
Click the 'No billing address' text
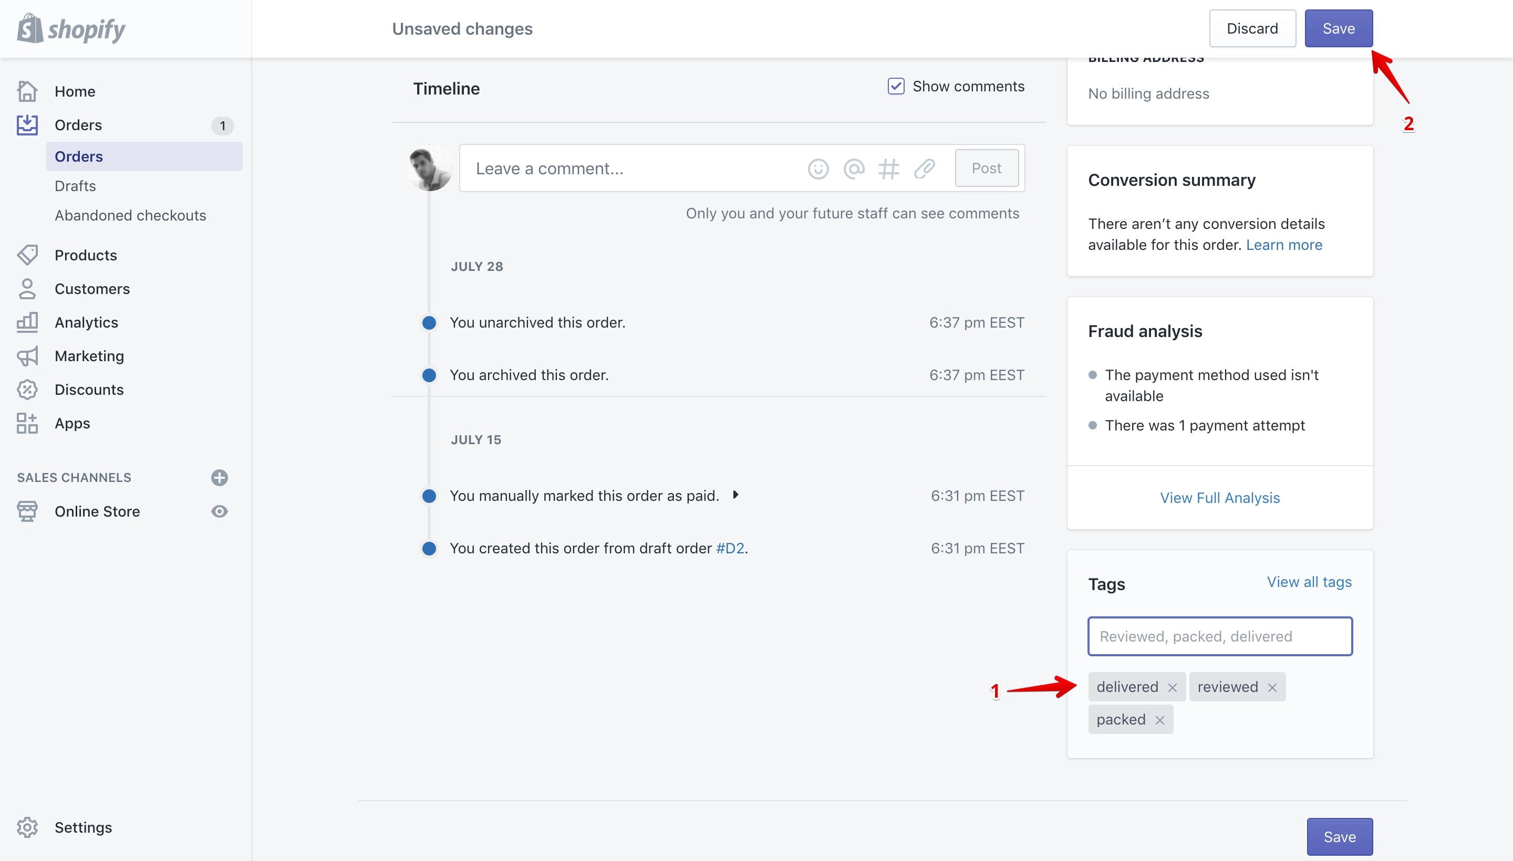click(x=1148, y=93)
